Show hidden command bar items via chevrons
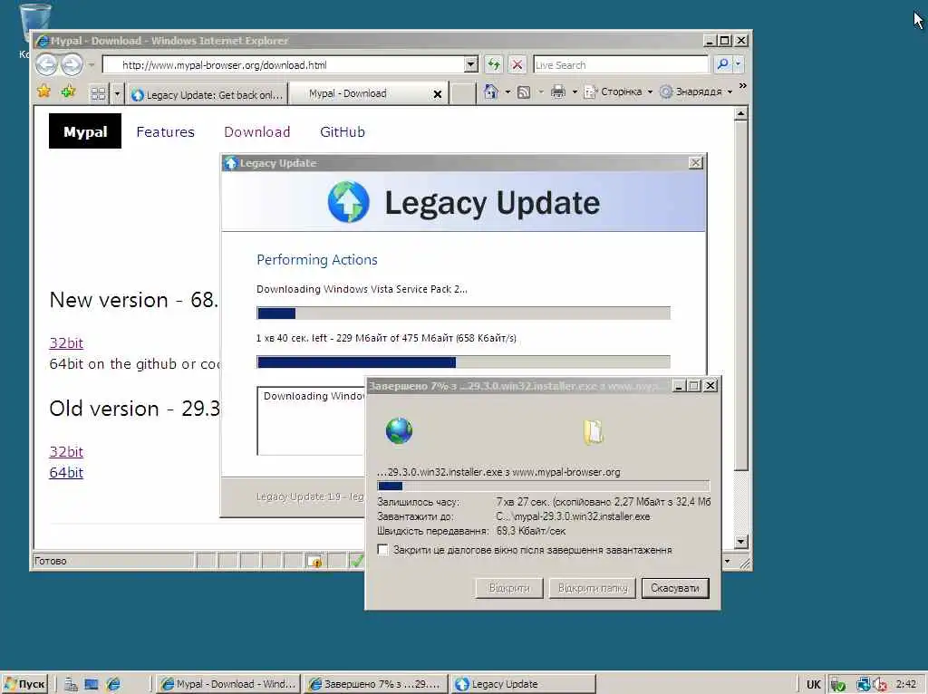The height and width of the screenshot is (694, 928). pyautogui.click(x=743, y=86)
